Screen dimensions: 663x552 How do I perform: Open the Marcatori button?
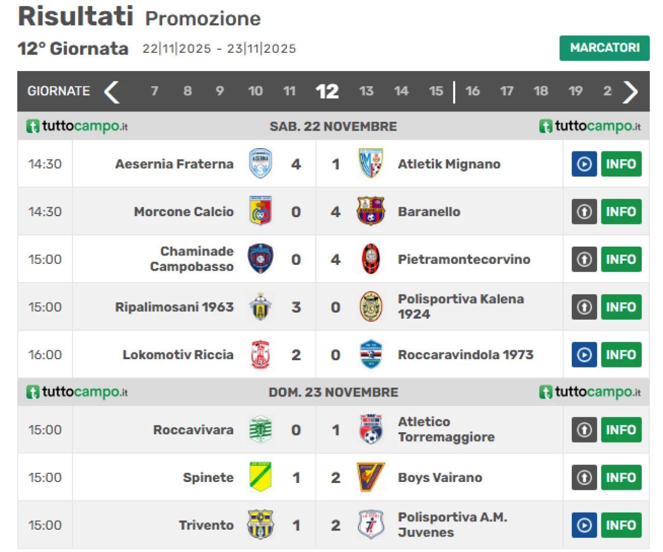(x=604, y=48)
